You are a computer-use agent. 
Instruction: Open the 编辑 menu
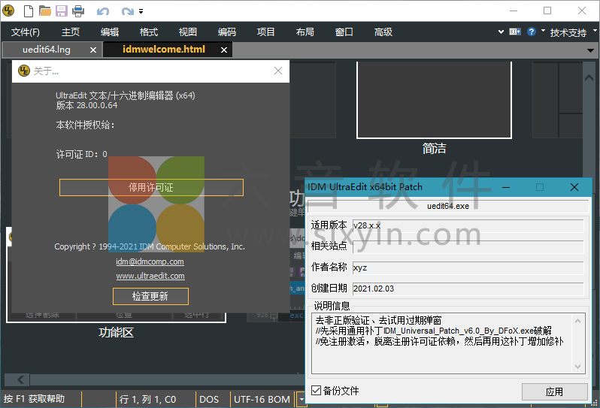pyautogui.click(x=110, y=32)
